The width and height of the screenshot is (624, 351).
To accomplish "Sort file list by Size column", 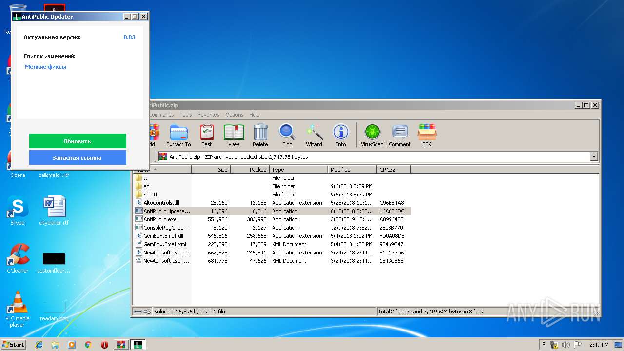I will coord(211,170).
